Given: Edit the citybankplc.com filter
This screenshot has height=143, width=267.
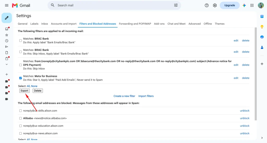Looking at the screenshot, I should coord(236,65).
